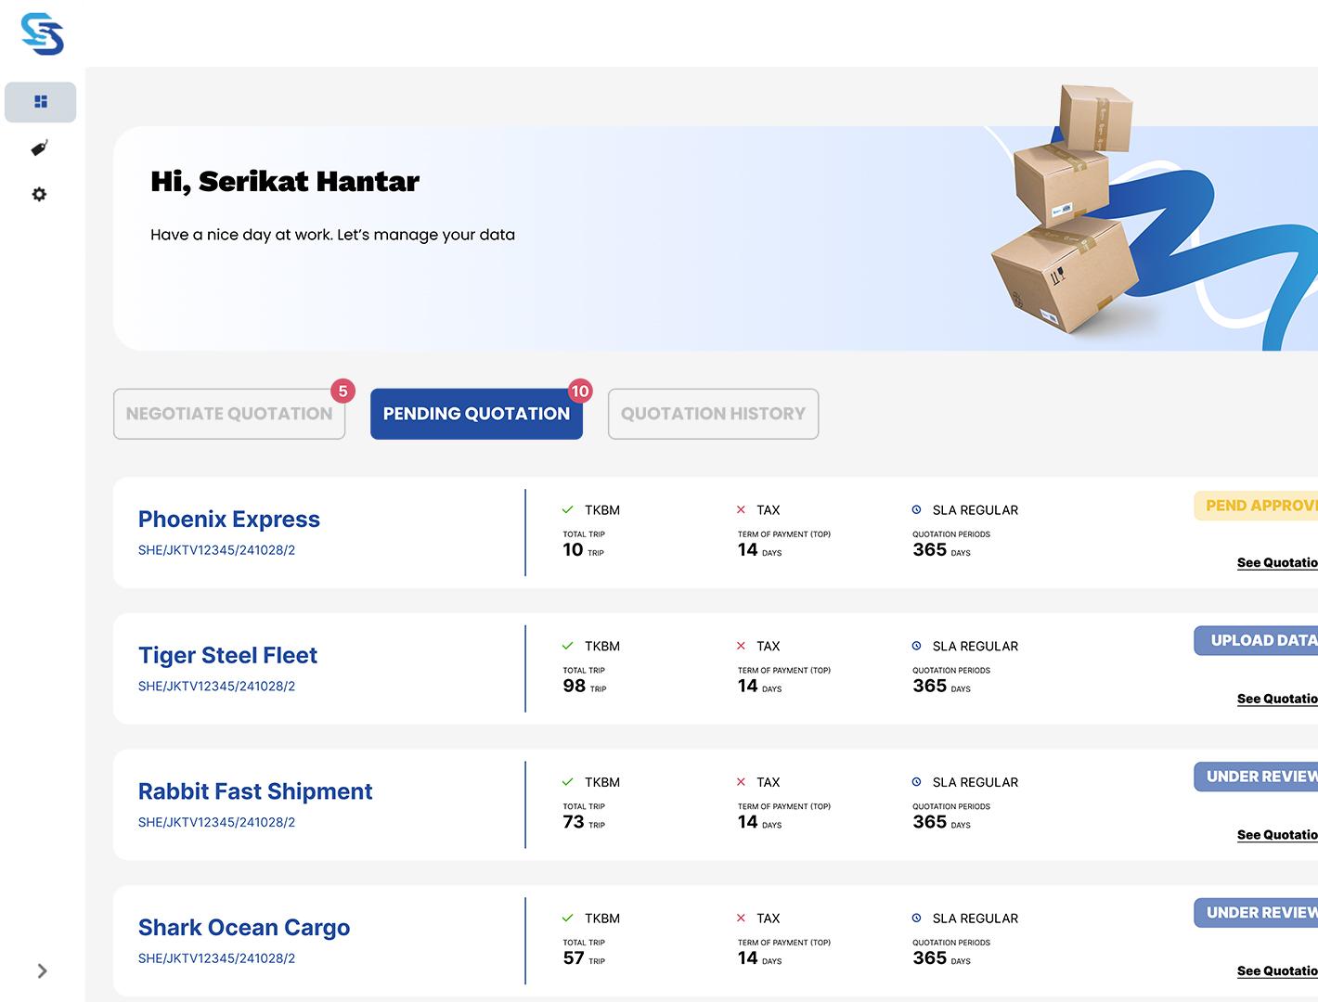
Task: Click the red badge on Pending Quotation
Action: pos(580,392)
